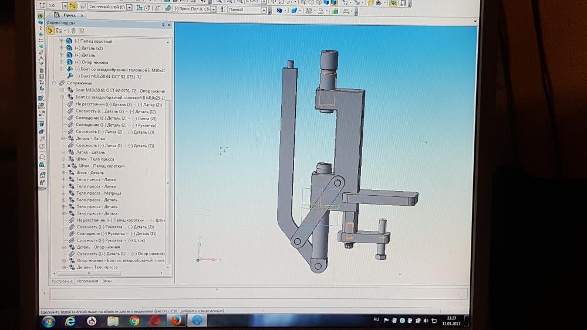Select the 'Сопряжения' mates folder icon
This screenshot has width=587, height=330.
(62, 83)
